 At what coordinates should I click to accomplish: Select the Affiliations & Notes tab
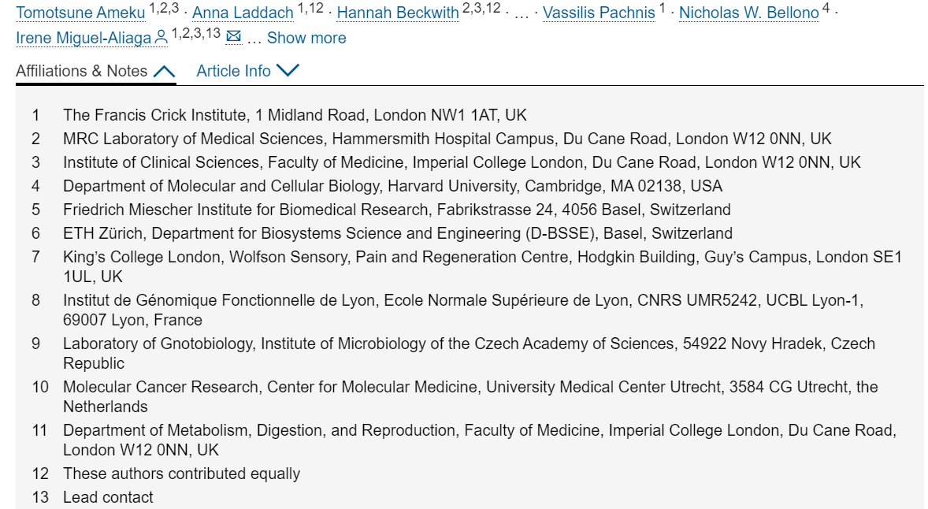coord(96,71)
